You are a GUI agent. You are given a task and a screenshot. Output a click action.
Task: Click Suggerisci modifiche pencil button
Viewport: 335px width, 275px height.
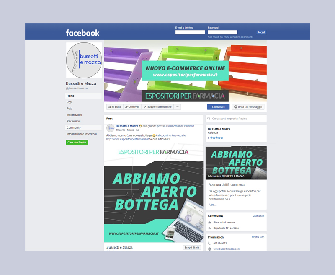point(157,107)
